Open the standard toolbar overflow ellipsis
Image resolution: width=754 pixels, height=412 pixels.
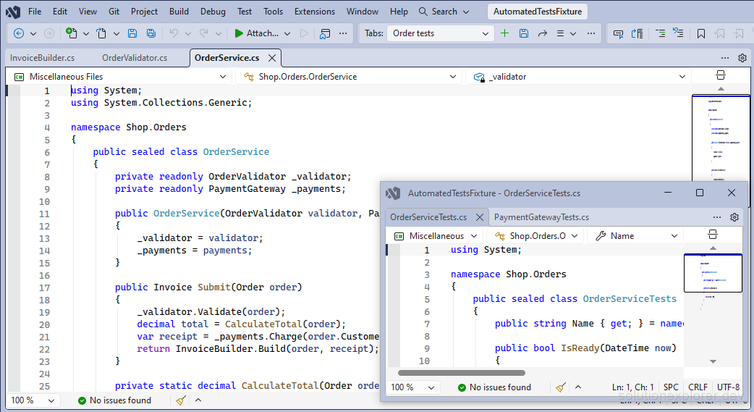tap(343, 33)
